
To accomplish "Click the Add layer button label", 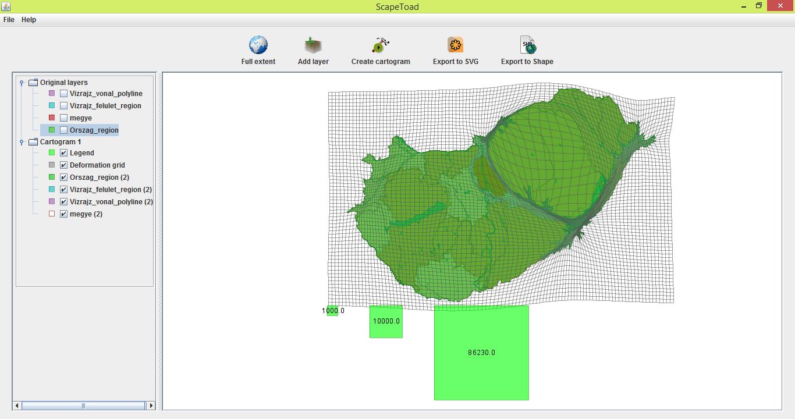I will pos(313,62).
